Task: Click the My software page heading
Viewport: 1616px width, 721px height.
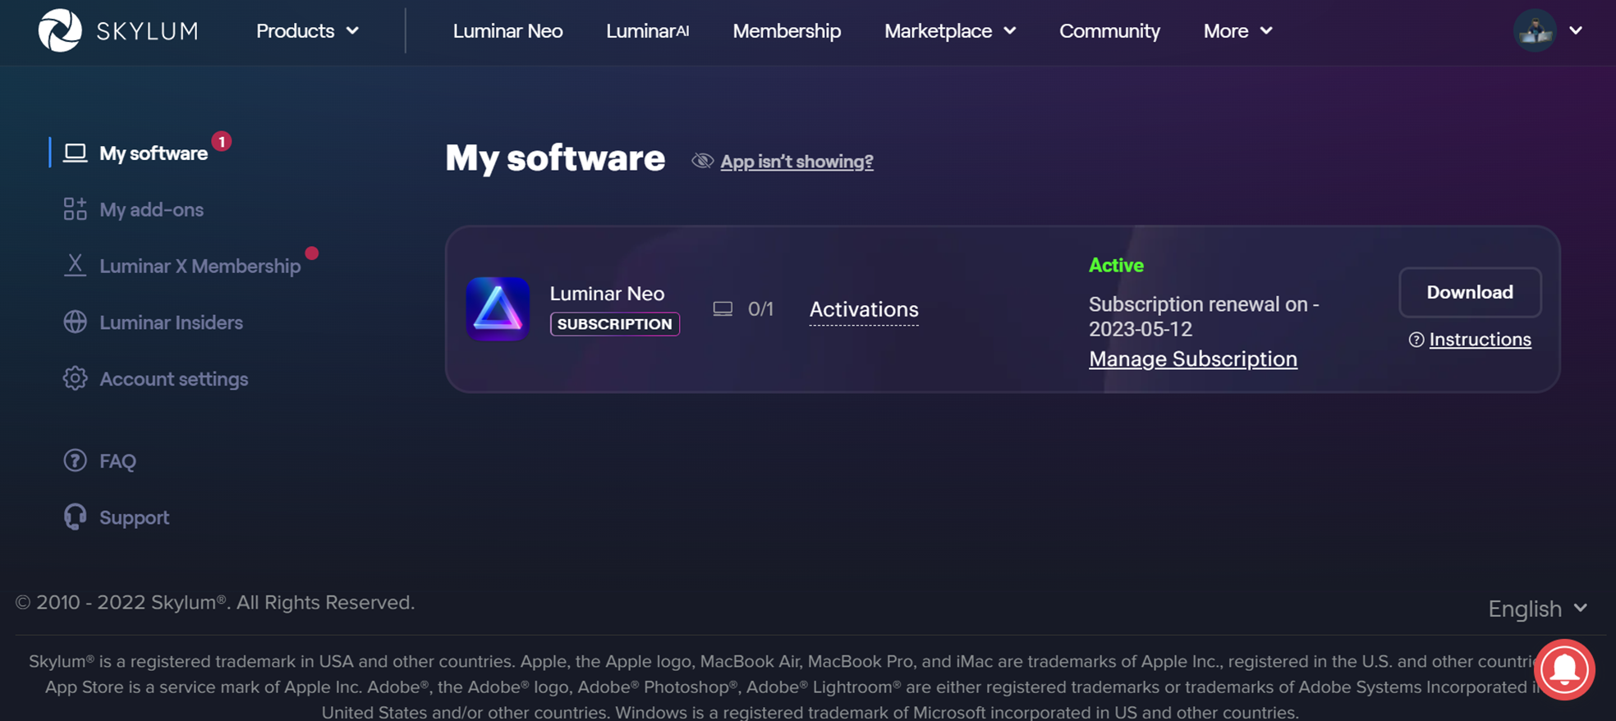Action: pos(555,157)
